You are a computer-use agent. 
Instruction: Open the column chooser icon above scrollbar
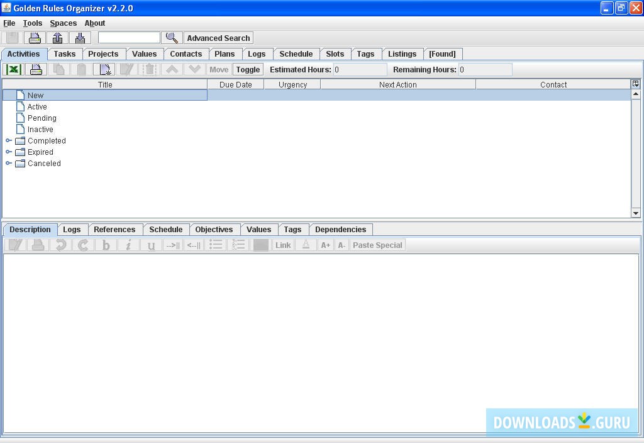click(636, 84)
